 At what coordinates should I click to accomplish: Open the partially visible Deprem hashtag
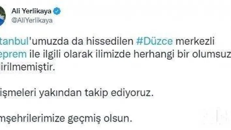point(13,54)
